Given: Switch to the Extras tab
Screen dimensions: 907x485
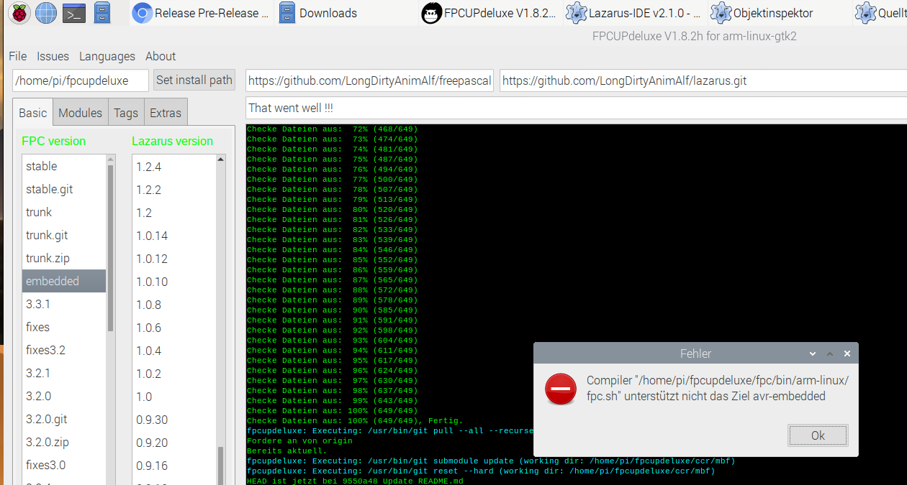Looking at the screenshot, I should 166,113.
